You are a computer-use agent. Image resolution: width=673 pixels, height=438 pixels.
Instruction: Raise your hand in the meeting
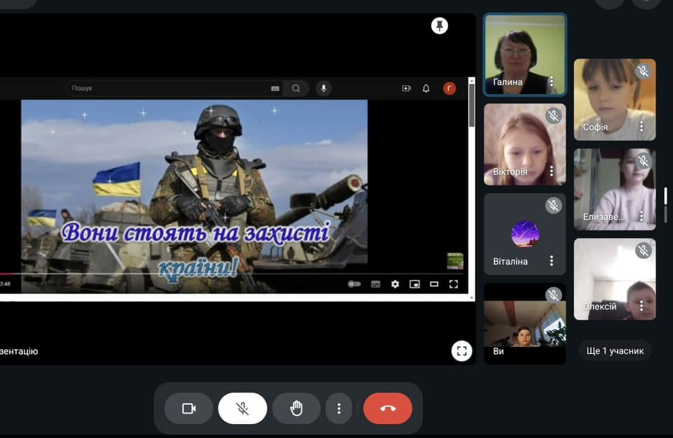click(x=297, y=409)
